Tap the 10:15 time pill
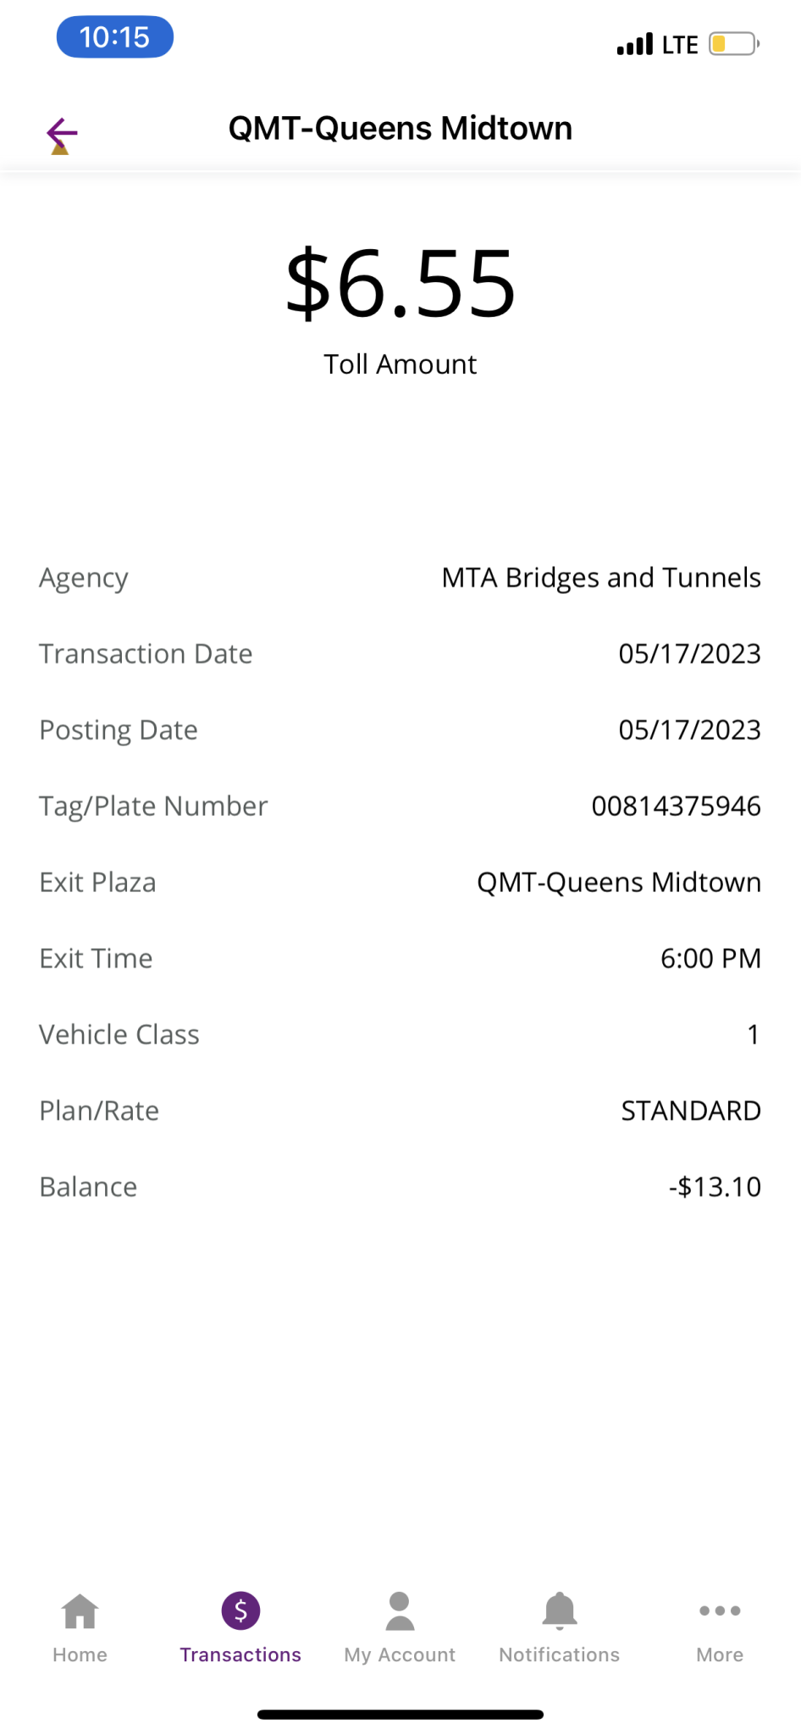 click(115, 38)
